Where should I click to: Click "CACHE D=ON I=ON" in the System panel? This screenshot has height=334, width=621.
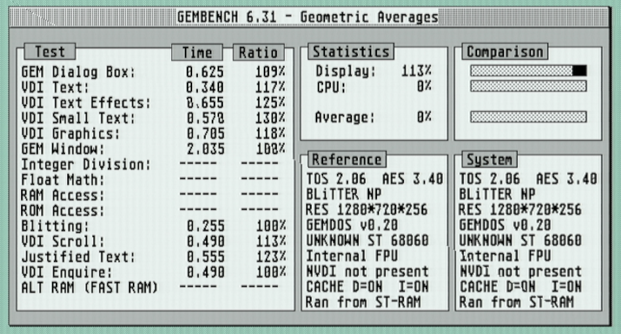[x=520, y=287]
